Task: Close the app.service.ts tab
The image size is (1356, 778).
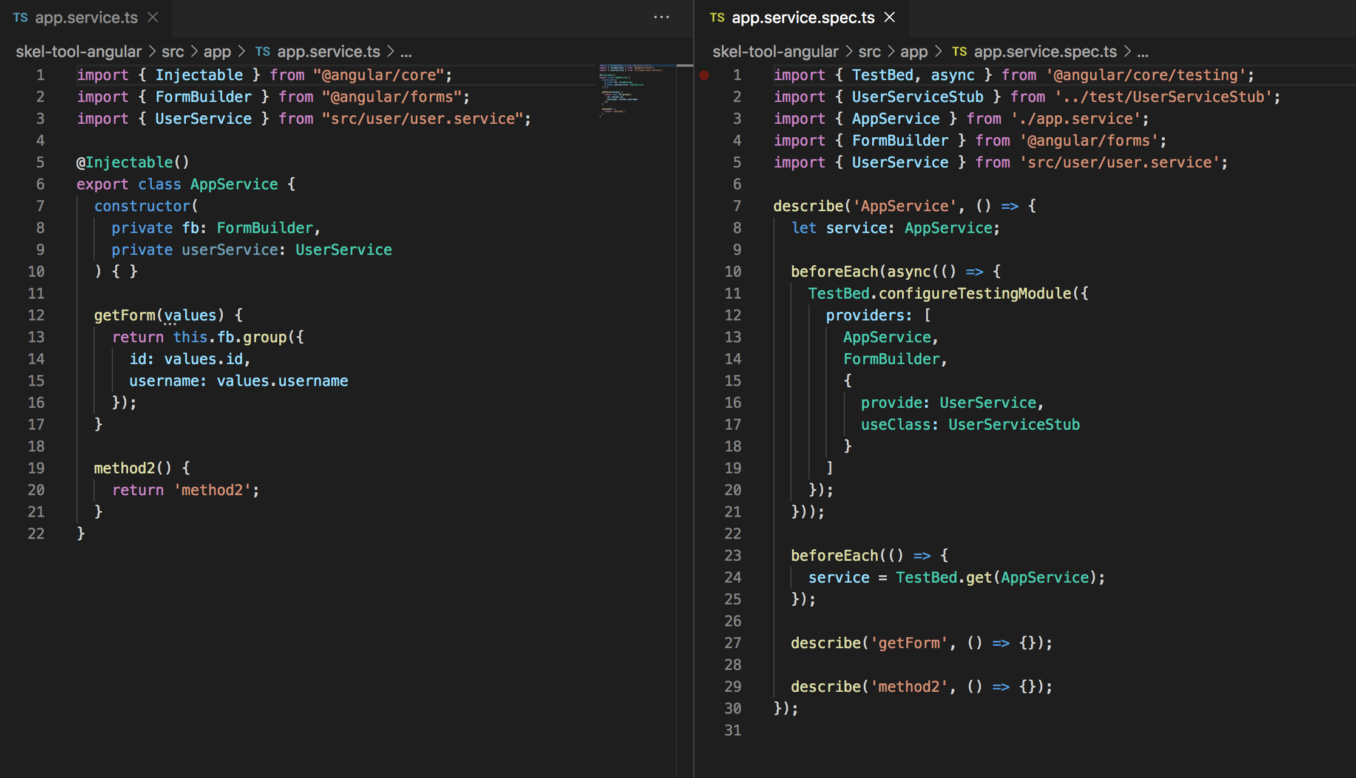Action: tap(153, 18)
